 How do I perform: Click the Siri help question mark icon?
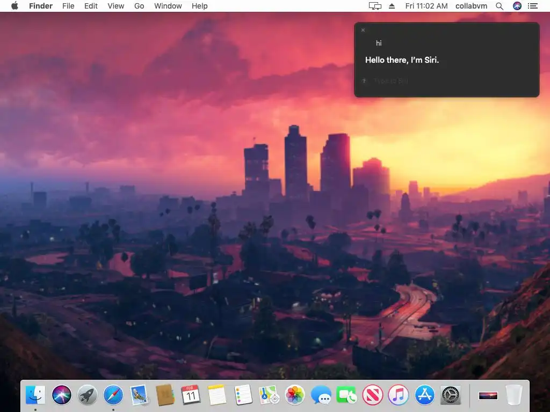pos(364,81)
